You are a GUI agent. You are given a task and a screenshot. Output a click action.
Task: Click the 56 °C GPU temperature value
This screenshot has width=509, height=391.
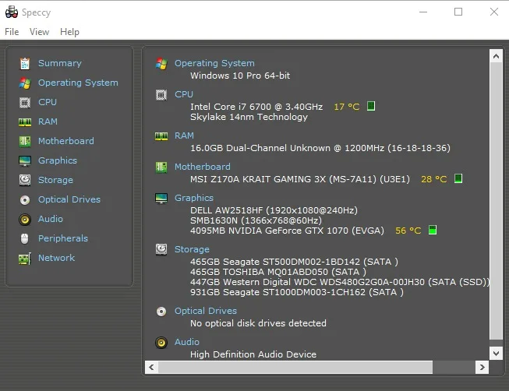[x=408, y=231]
